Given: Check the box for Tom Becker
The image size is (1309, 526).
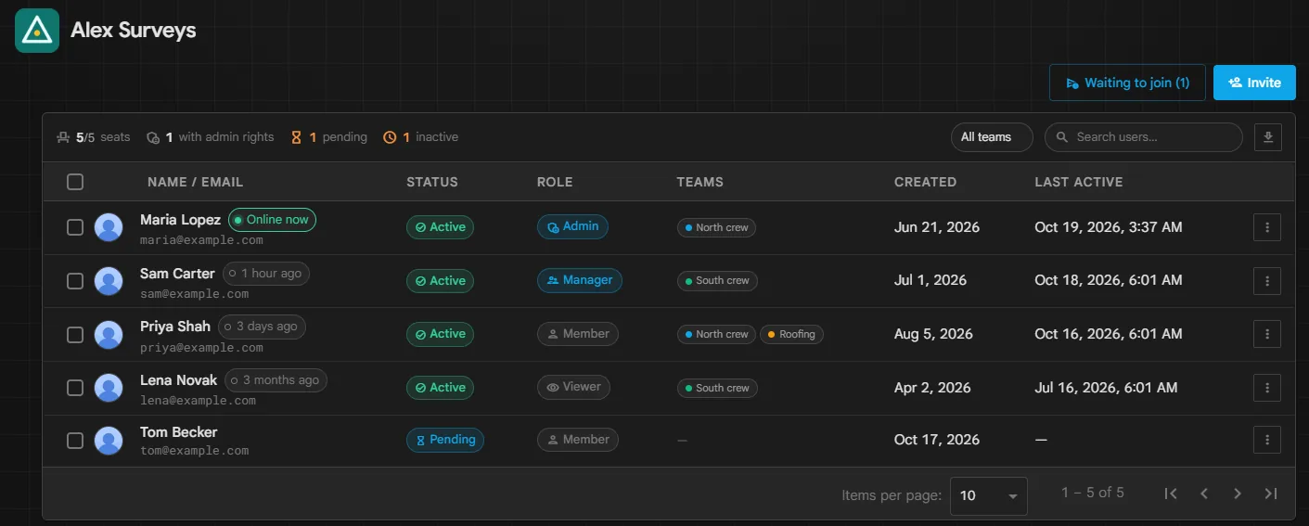Looking at the screenshot, I should 75,441.
